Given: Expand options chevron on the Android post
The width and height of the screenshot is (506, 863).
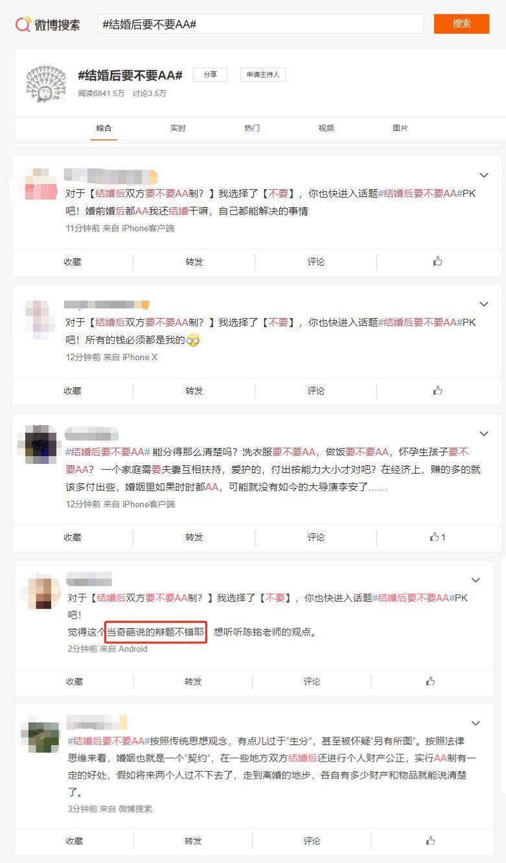Looking at the screenshot, I should pyautogui.click(x=476, y=581).
